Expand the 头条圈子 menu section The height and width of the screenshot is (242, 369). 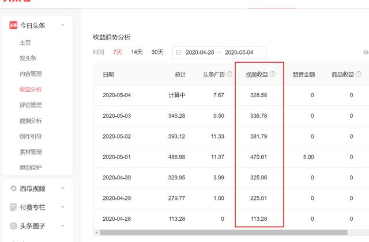pos(63,226)
